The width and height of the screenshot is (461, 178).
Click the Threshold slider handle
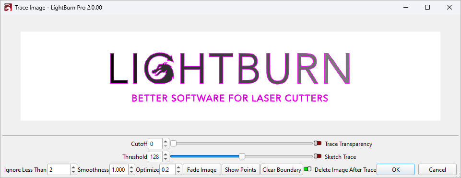tap(242, 156)
